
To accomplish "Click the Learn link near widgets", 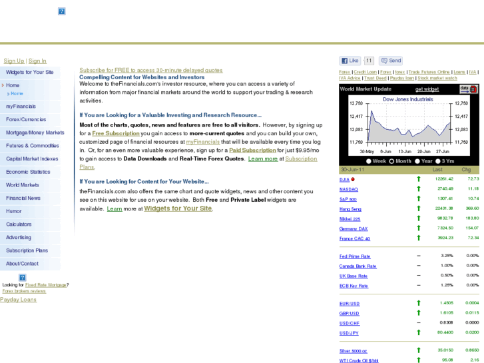I will tap(115, 209).
